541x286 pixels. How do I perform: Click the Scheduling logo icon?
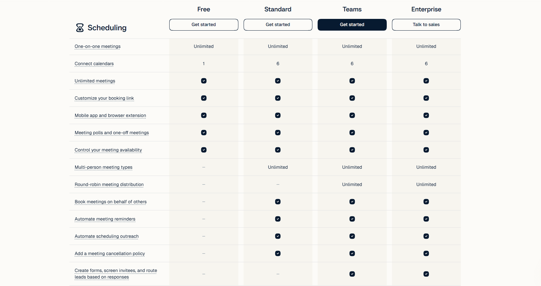click(80, 28)
